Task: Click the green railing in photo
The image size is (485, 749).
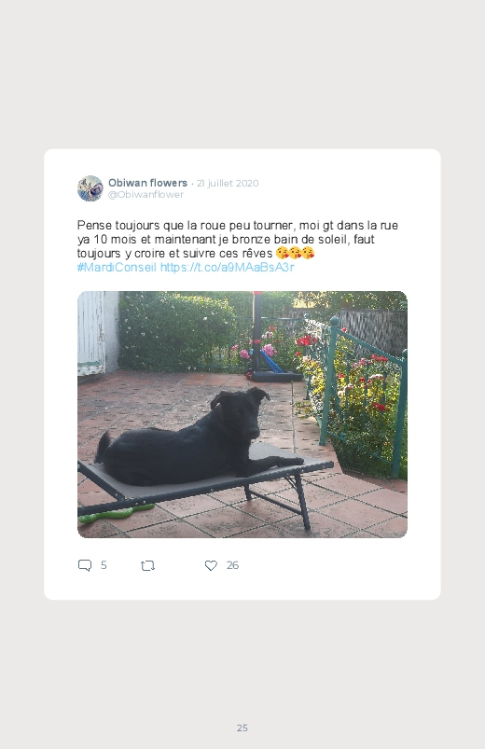Action: pos(363,396)
